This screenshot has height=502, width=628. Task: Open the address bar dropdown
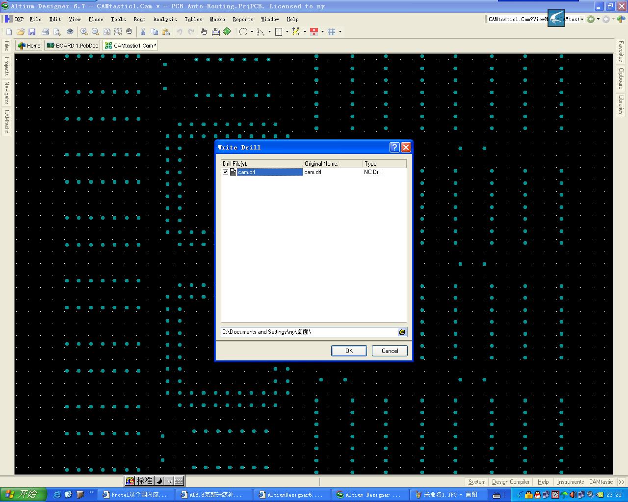click(x=582, y=19)
